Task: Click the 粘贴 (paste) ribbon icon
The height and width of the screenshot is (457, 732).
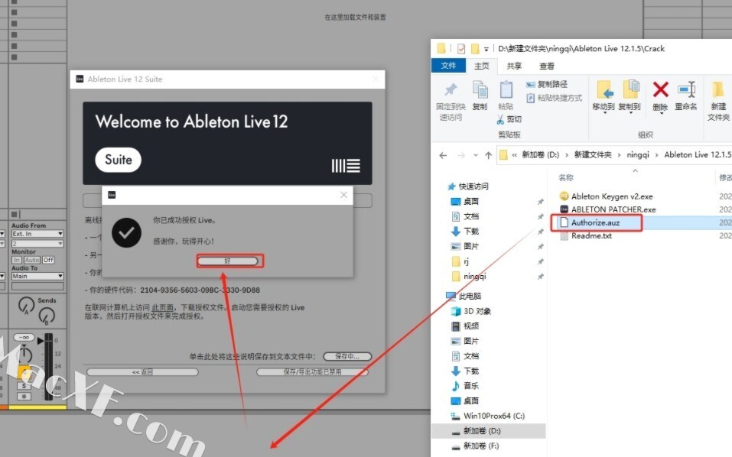Action: click(x=506, y=89)
